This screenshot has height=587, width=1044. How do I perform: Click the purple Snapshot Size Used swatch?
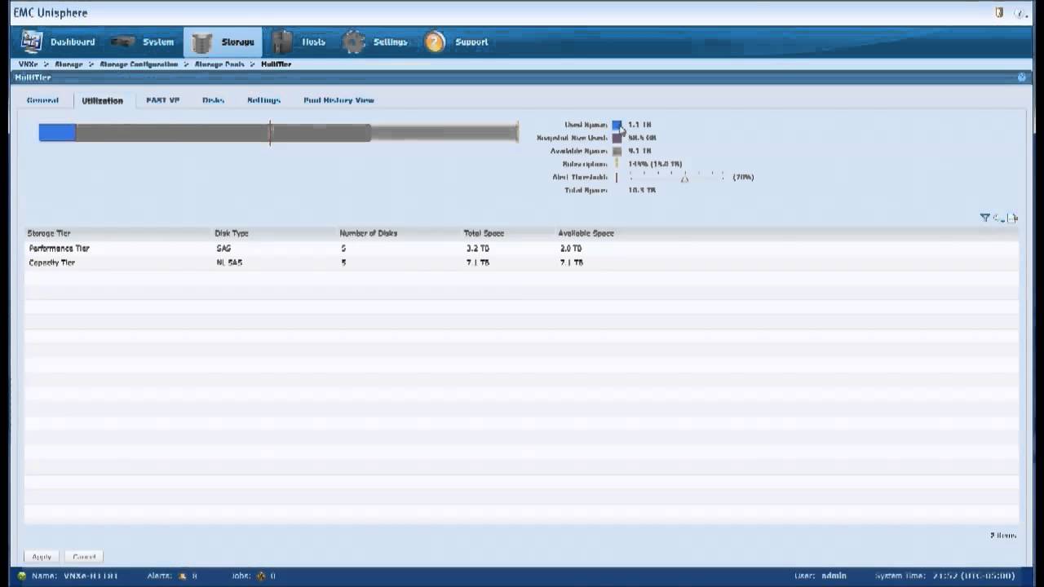click(x=617, y=138)
